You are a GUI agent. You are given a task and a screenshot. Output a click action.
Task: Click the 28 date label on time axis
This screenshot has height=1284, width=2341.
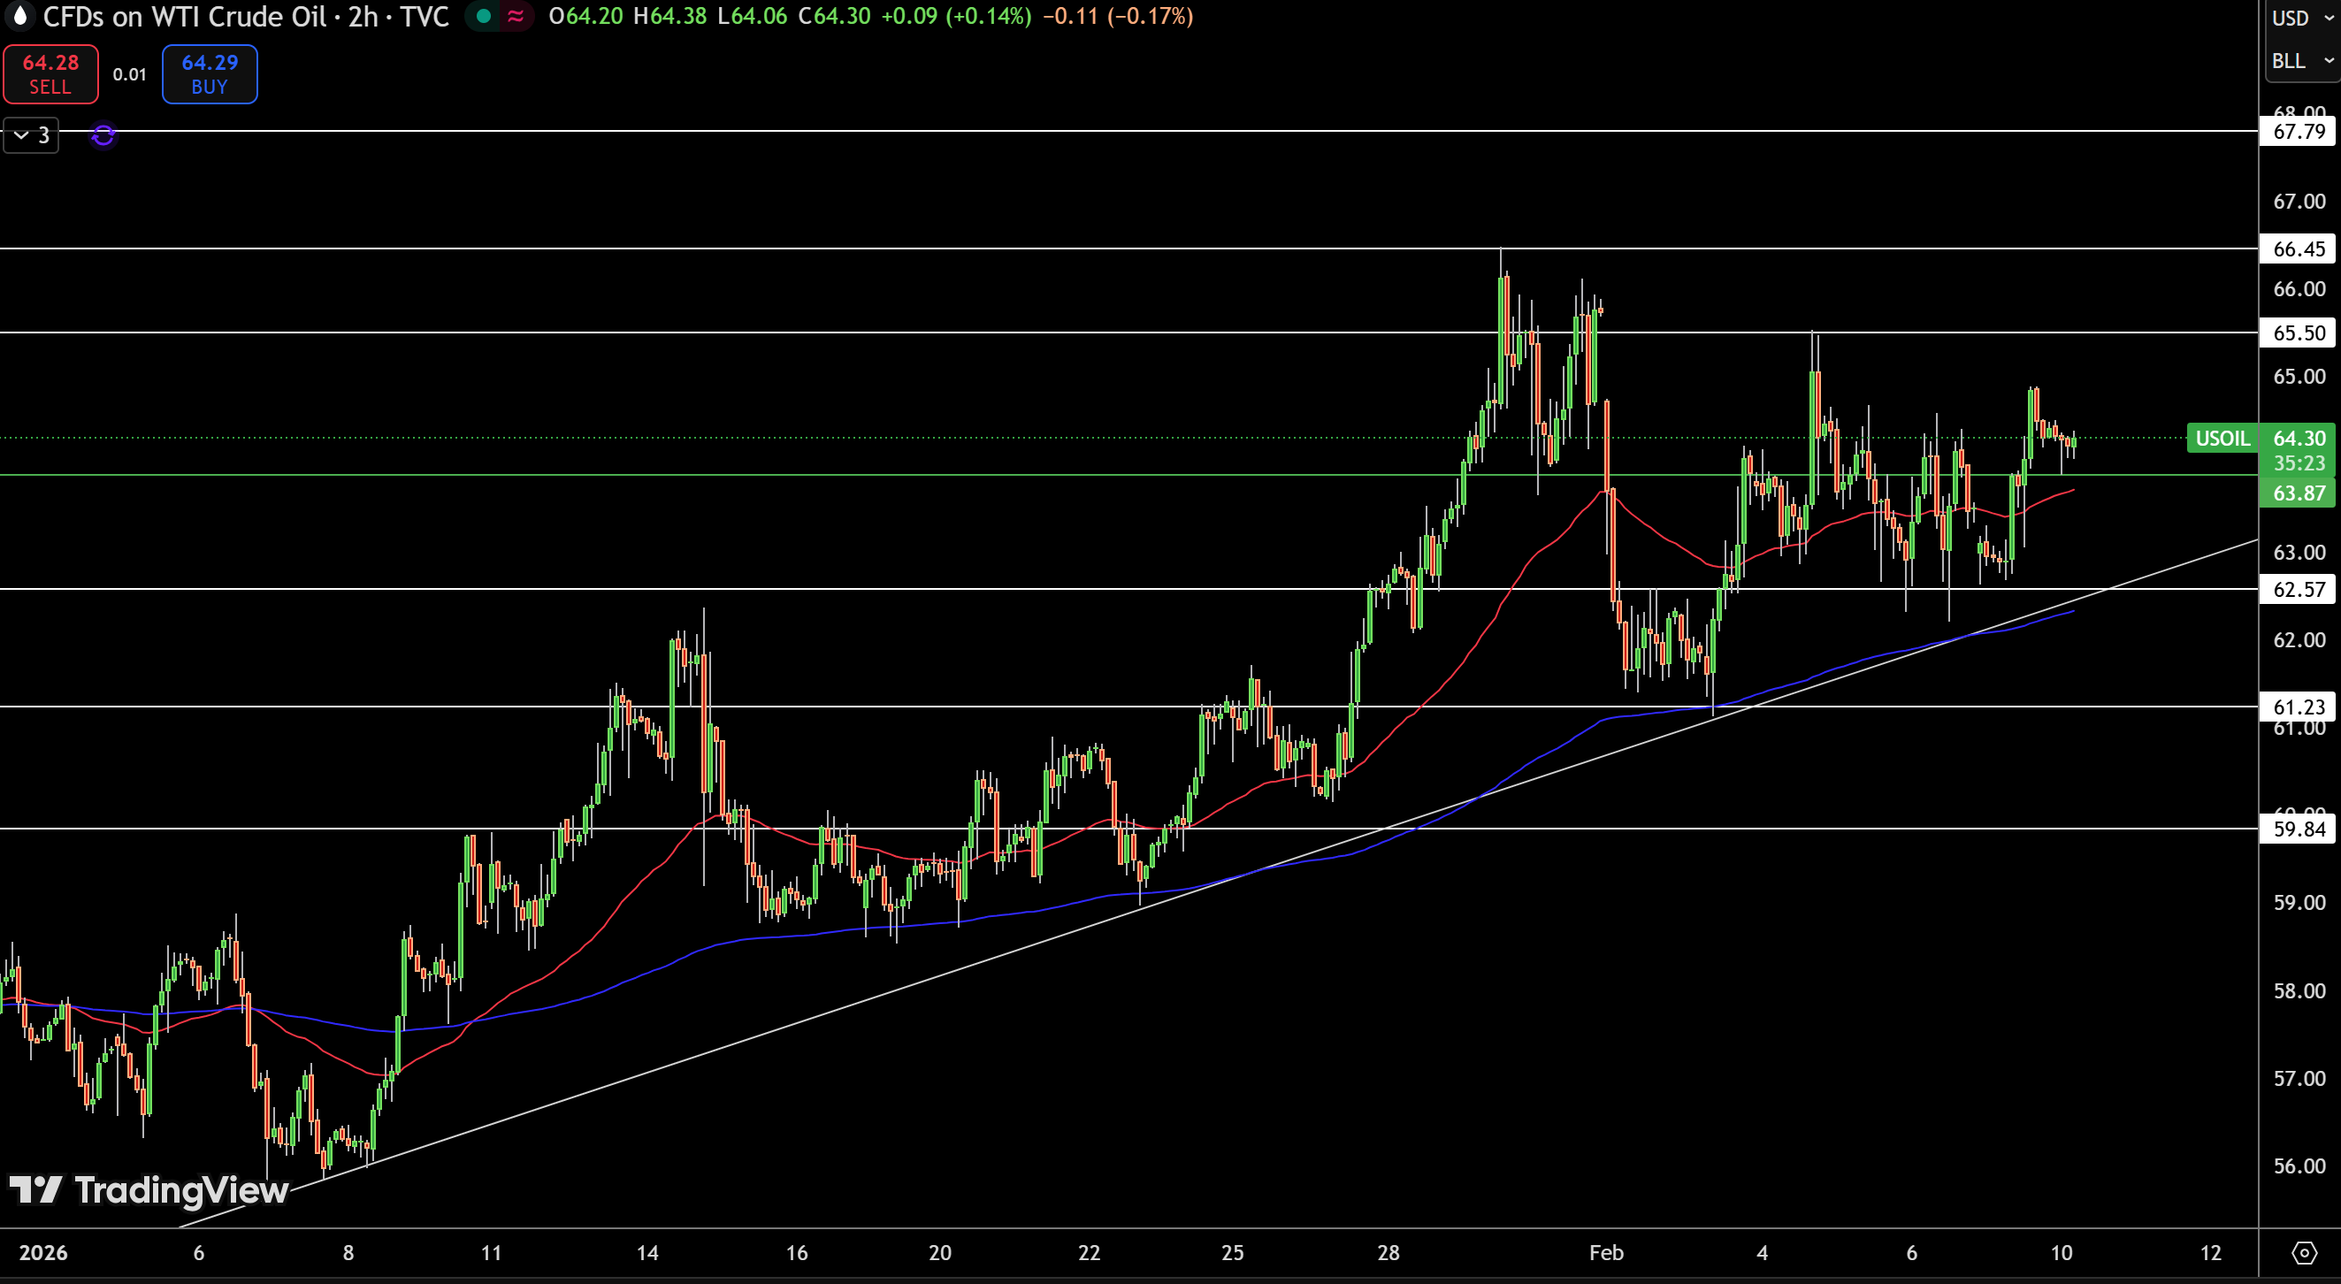pyautogui.click(x=1389, y=1253)
